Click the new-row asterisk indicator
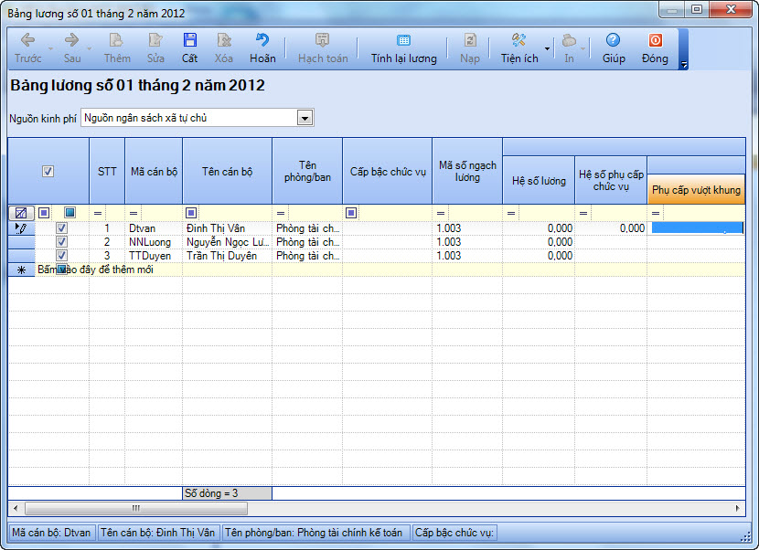Image resolution: width=759 pixels, height=550 pixels. point(21,270)
